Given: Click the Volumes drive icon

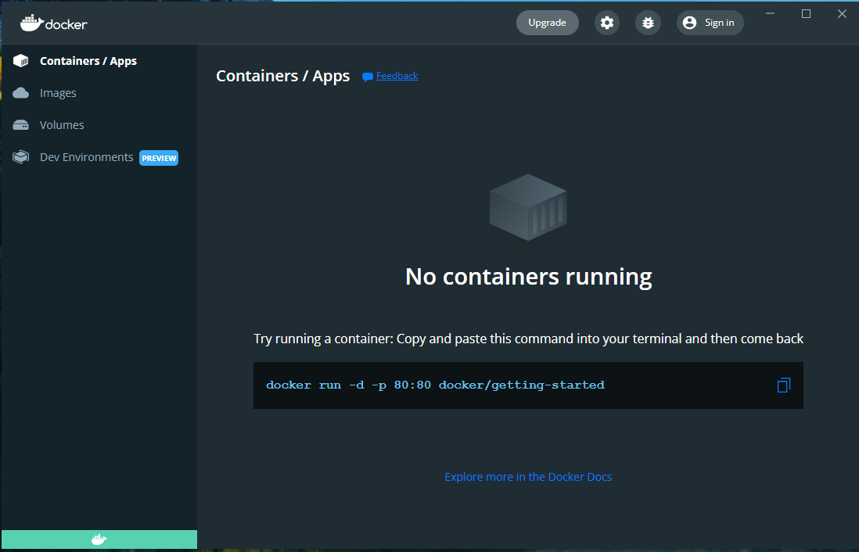Looking at the screenshot, I should [x=21, y=125].
